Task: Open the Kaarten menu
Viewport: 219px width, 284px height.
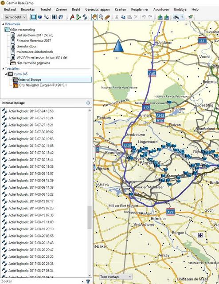Action: (x=120, y=9)
